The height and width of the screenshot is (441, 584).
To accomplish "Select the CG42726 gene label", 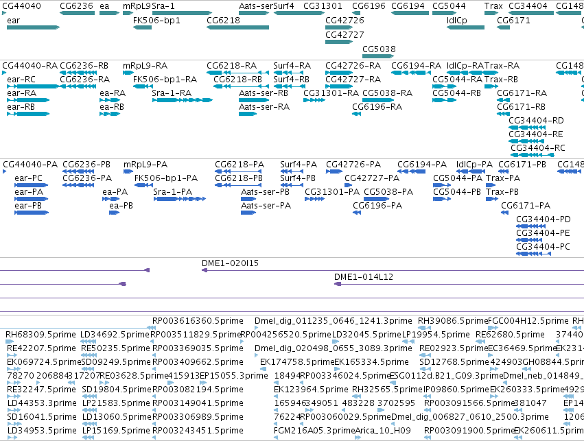I will [344, 20].
